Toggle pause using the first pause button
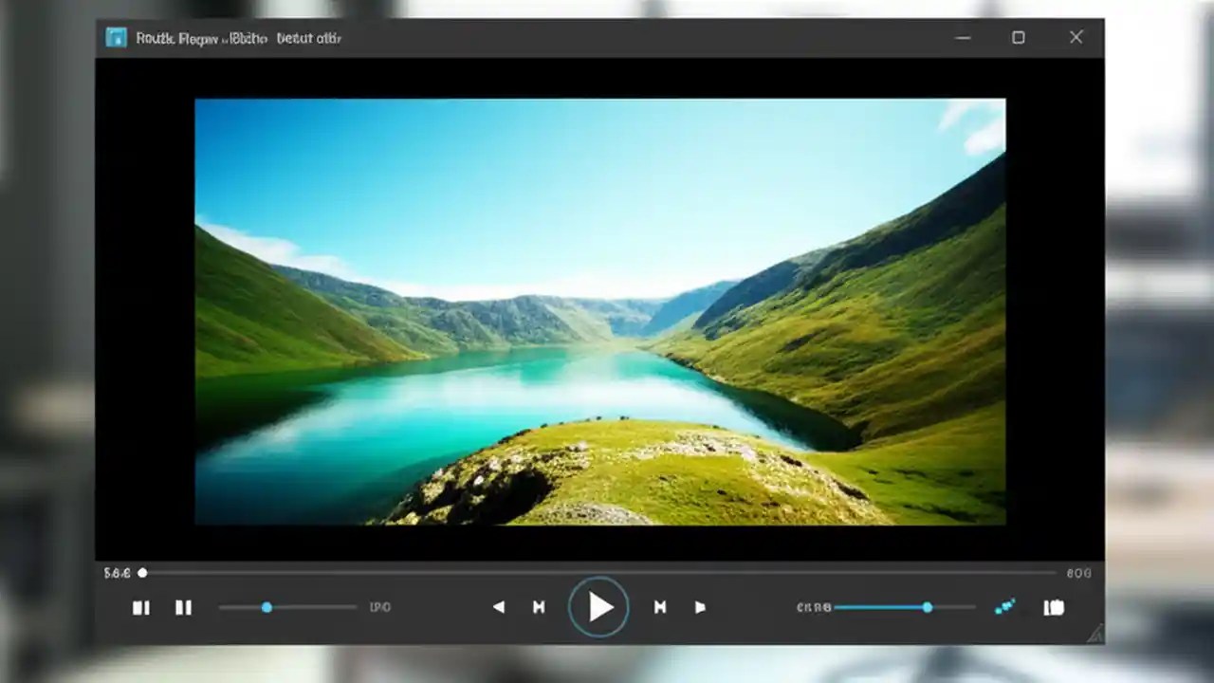Viewport: 1214px width, 683px height. (141, 607)
